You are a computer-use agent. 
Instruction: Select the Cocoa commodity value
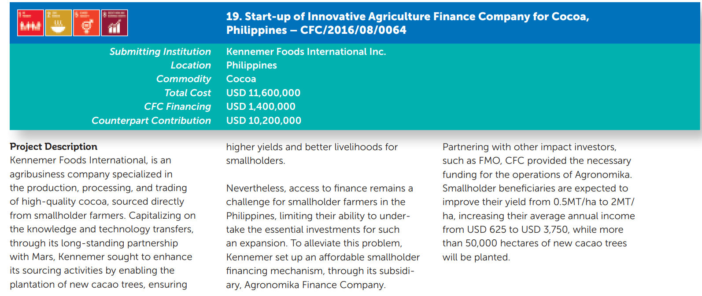[241, 79]
